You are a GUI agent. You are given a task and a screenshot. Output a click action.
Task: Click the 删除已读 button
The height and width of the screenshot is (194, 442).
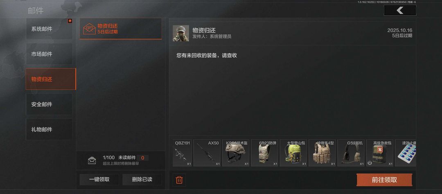click(x=142, y=180)
